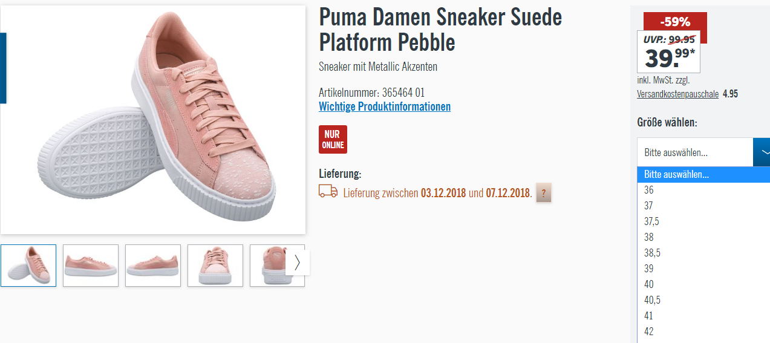Open the 'Wichtige Produktinformationen' link
The height and width of the screenshot is (343, 770).
tap(385, 106)
